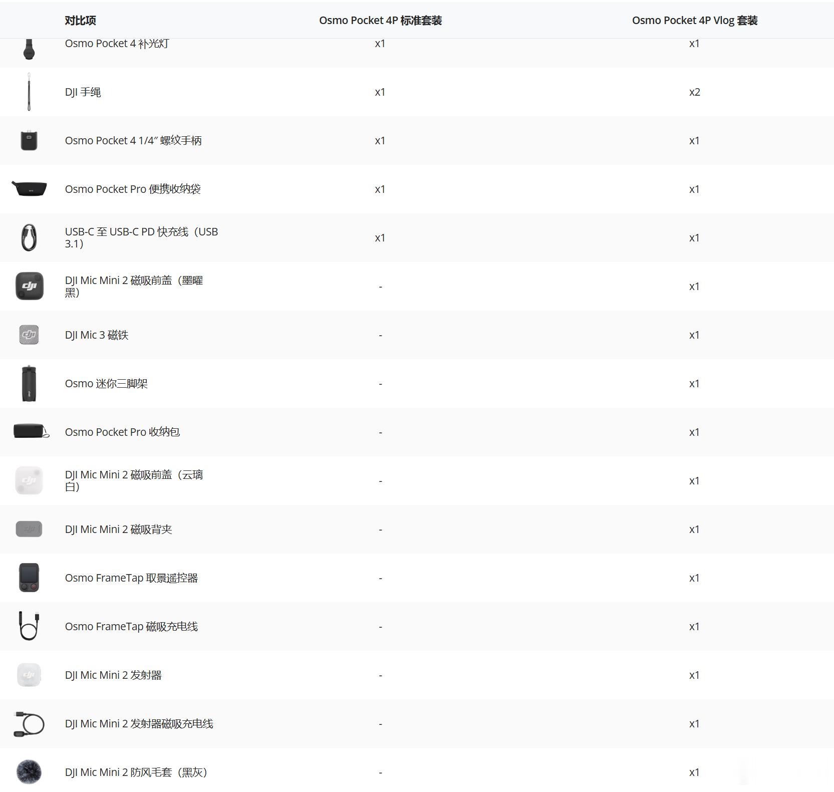The height and width of the screenshot is (792, 834).
Task: Click the Osmo Pocket 4 补光灯 product image
Action: tap(29, 49)
